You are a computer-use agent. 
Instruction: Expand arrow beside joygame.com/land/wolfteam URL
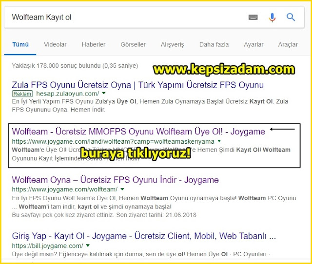pyautogui.click(x=219, y=141)
